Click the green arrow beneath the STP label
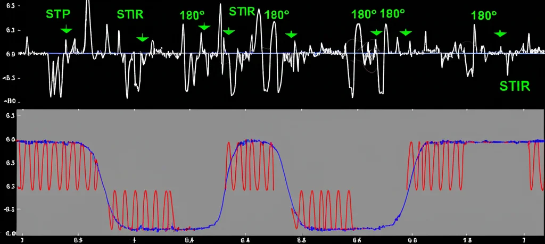 tap(66, 29)
